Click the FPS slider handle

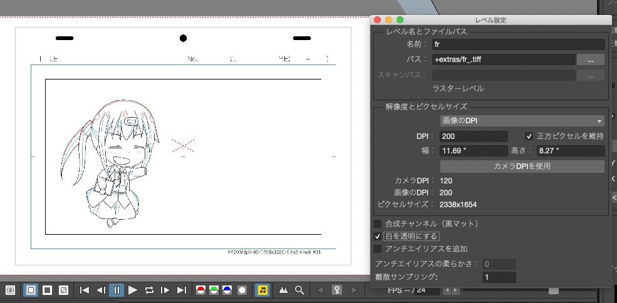tap(553, 291)
